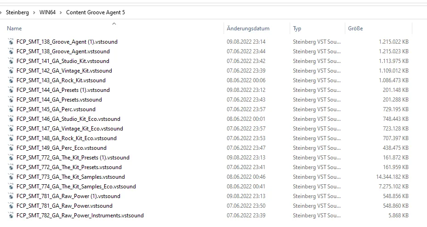Click the FCP_SMT_143_GA_Rock_Kit file icon
This screenshot has width=427, height=227.
tap(11, 80)
